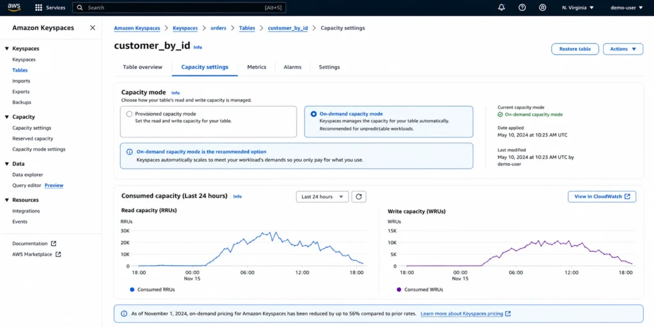Image resolution: width=654 pixels, height=327 pixels.
Task: Click the search magnifier icon
Action: click(x=80, y=8)
